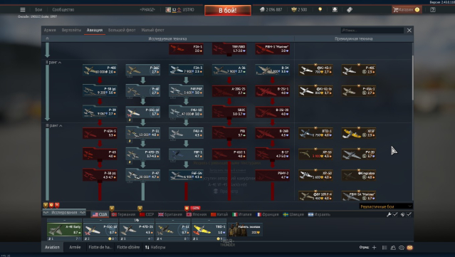Open the help question mark icon

[x=433, y=9]
